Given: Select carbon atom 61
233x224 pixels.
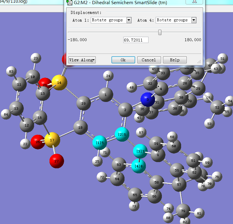Looking at the screenshot, I should (193, 160).
